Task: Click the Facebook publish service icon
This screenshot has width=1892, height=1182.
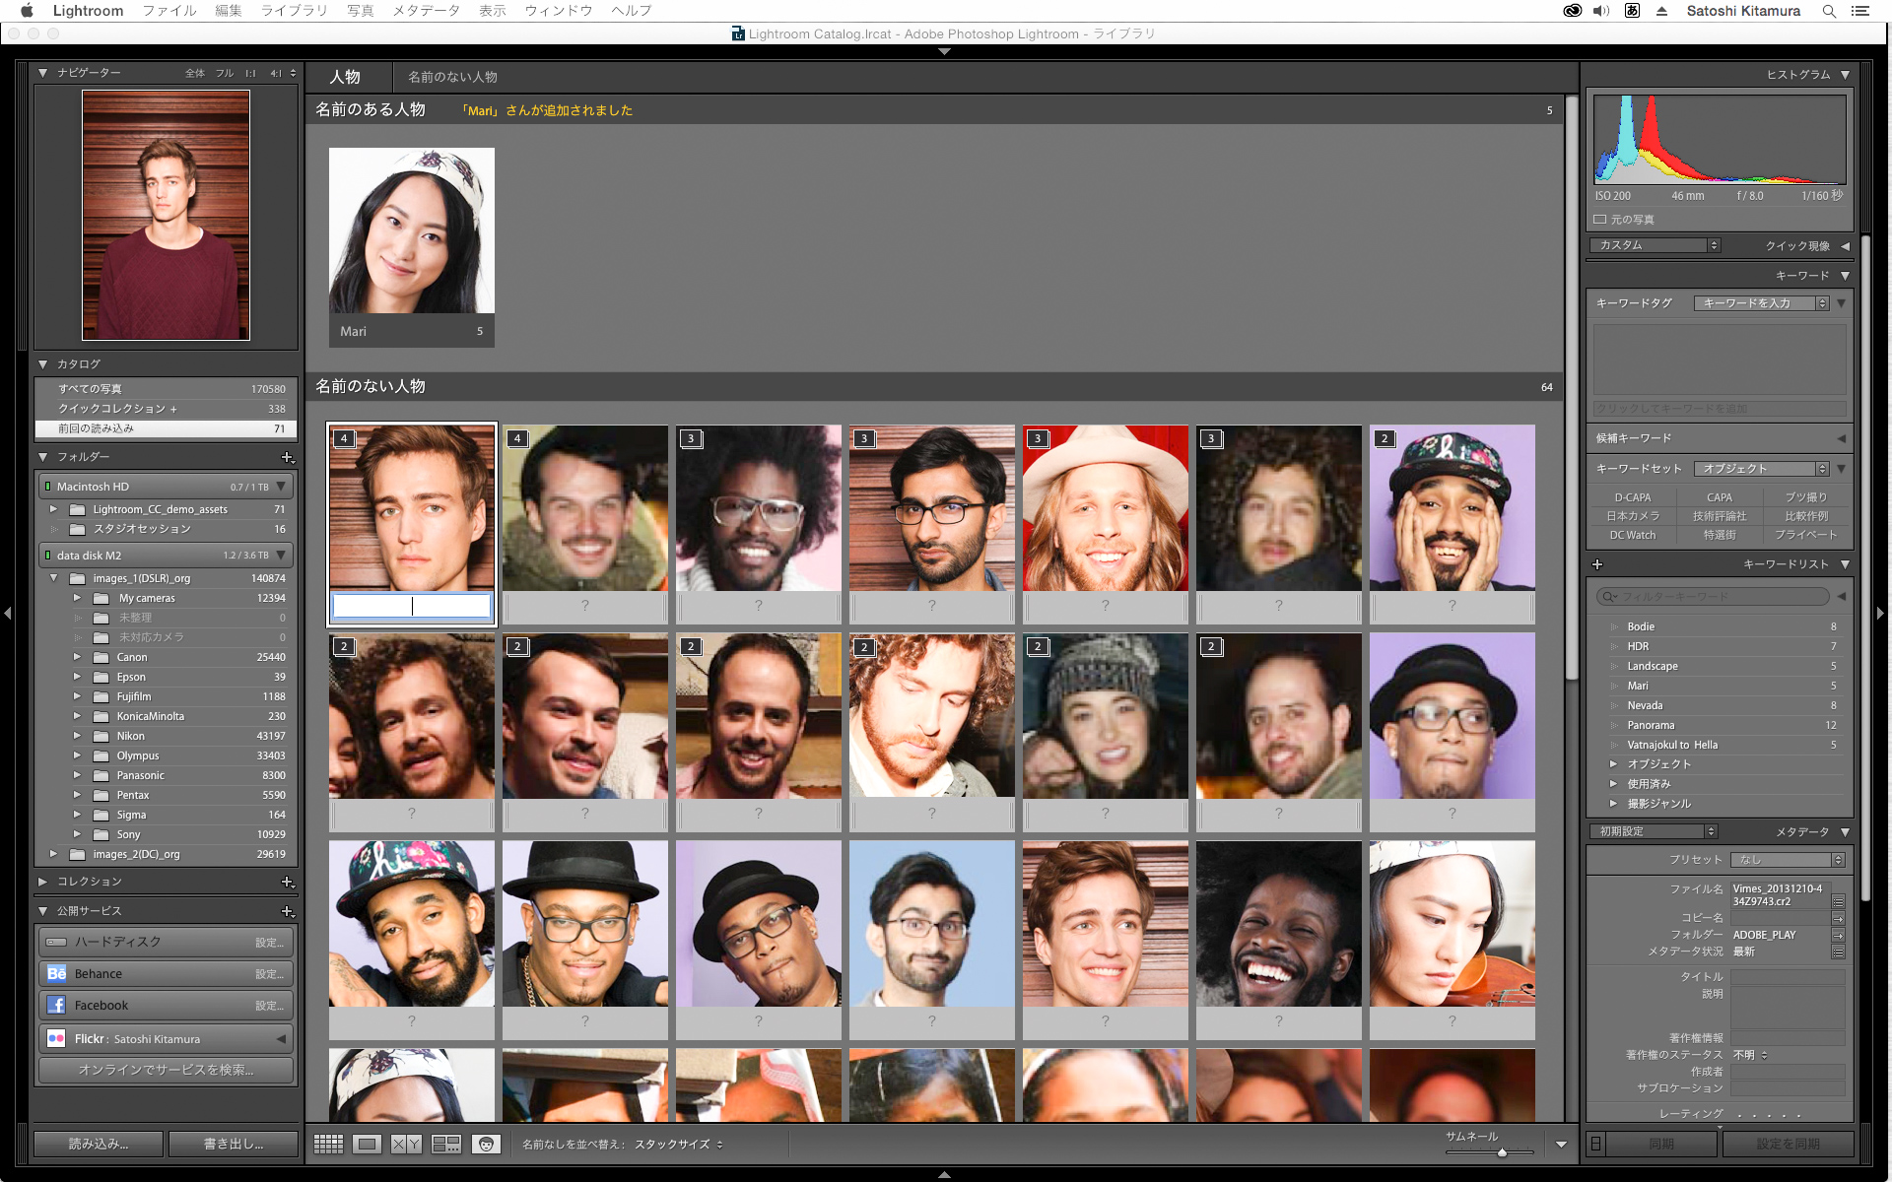Action: [x=56, y=1005]
